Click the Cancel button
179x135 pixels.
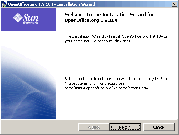click(159, 127)
